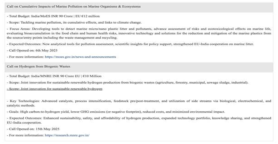Click the underlined Scope: Joint innovation text
The width and height of the screenshot is (278, 144).
click(54, 89)
